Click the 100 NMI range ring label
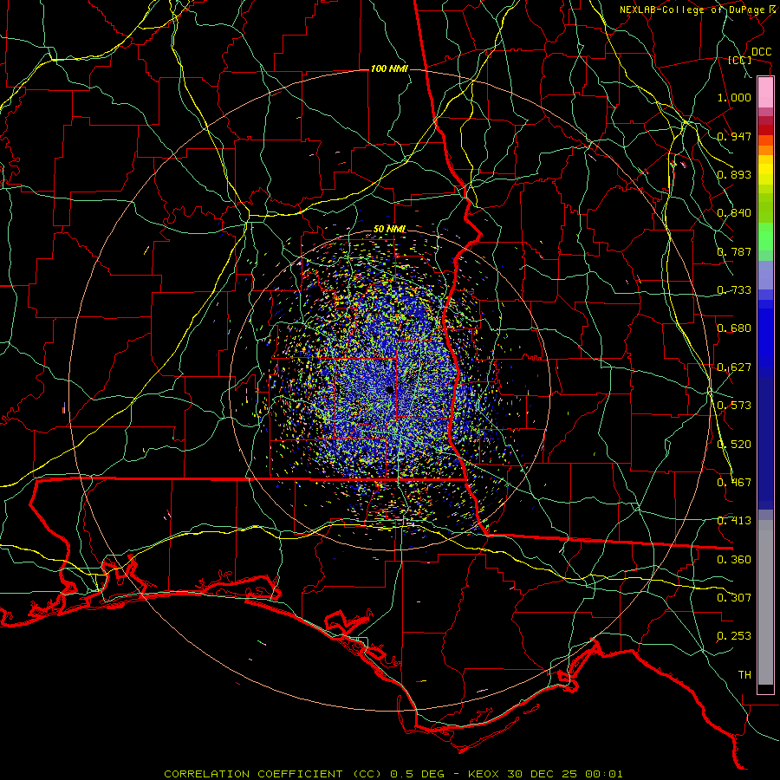The image size is (780, 780). (389, 68)
